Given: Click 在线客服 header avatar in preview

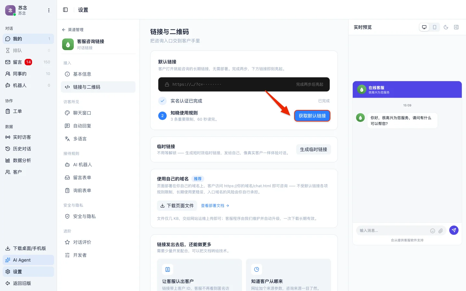Looking at the screenshot, I should (361, 90).
